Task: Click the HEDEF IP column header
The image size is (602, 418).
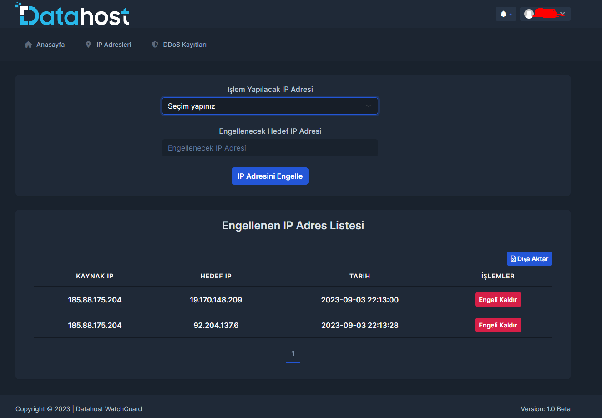Action: pos(216,276)
